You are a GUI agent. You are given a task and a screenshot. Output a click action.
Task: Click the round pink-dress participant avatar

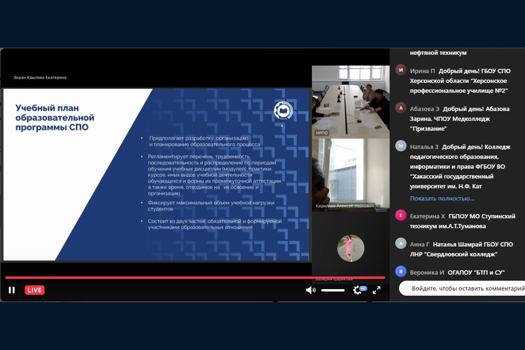pos(351,248)
